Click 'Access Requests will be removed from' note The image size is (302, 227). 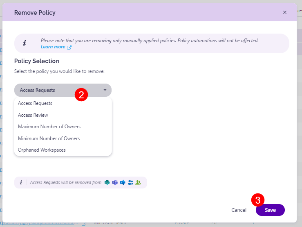65,182
